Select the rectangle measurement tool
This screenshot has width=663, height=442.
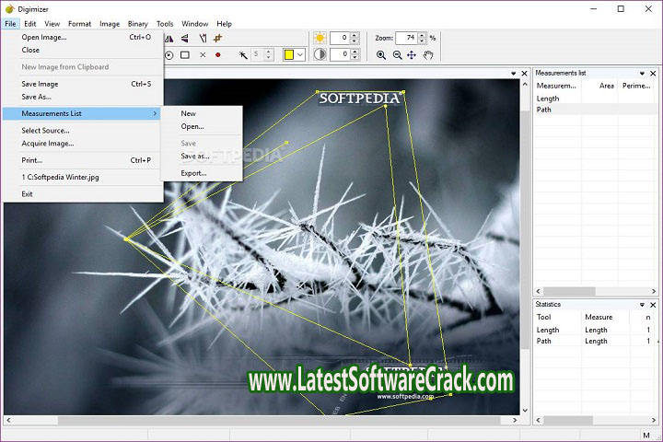(185, 55)
